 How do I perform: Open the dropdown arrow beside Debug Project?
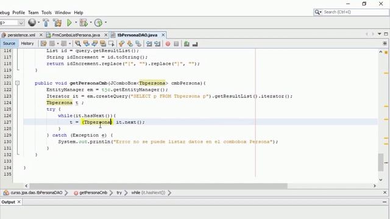point(91,23)
